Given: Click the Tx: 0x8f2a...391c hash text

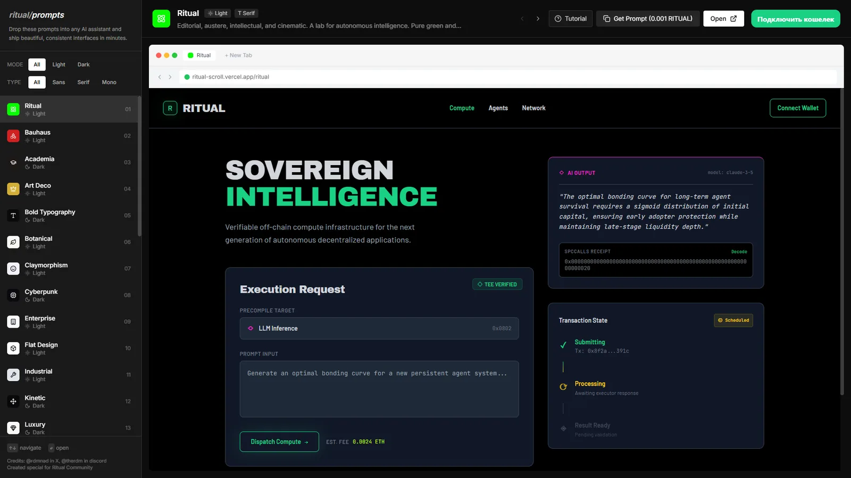Looking at the screenshot, I should 602,351.
